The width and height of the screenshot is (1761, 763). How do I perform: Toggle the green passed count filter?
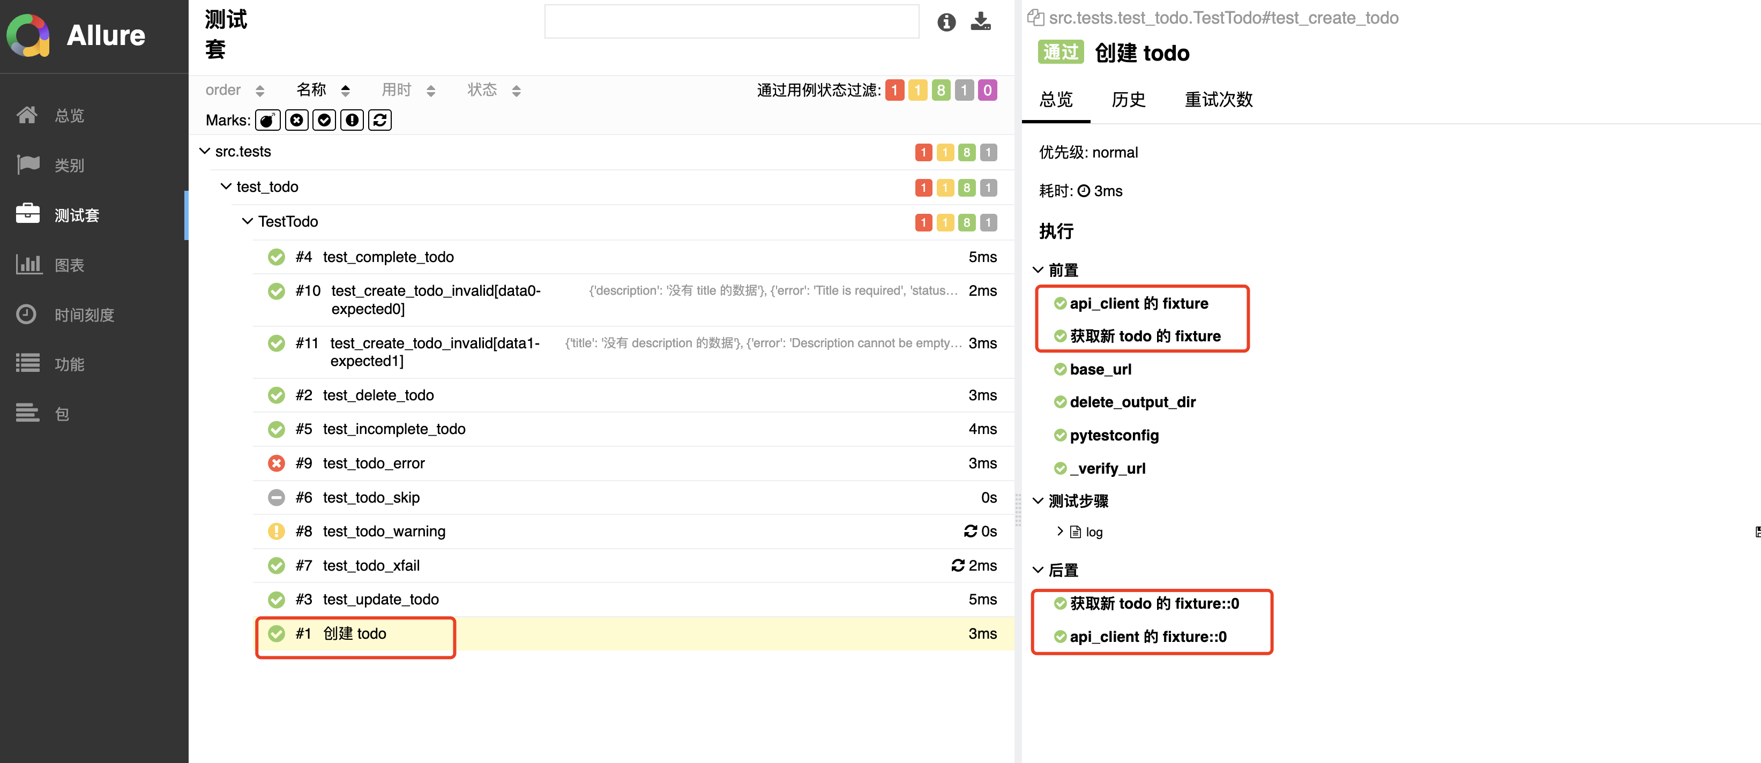pyautogui.click(x=941, y=90)
